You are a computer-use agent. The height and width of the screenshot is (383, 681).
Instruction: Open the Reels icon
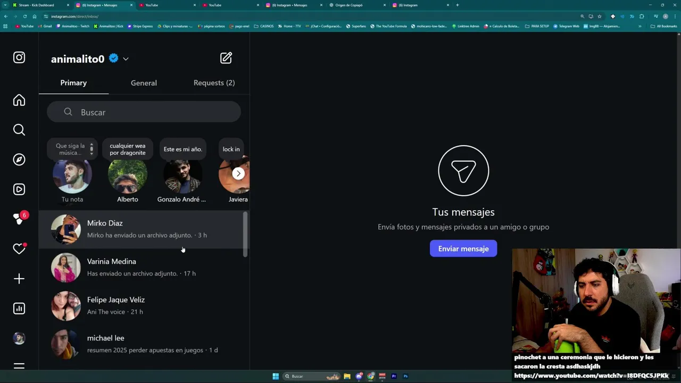point(19,189)
